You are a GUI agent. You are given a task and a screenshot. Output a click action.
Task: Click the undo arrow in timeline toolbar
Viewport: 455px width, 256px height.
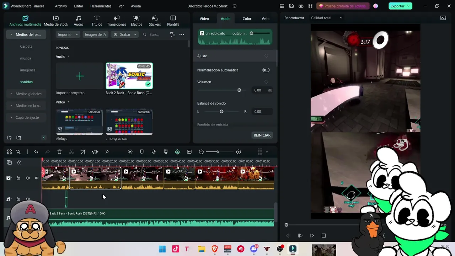36,152
